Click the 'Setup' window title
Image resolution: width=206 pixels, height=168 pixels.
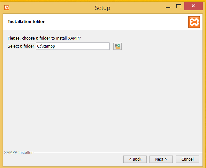click(103, 8)
